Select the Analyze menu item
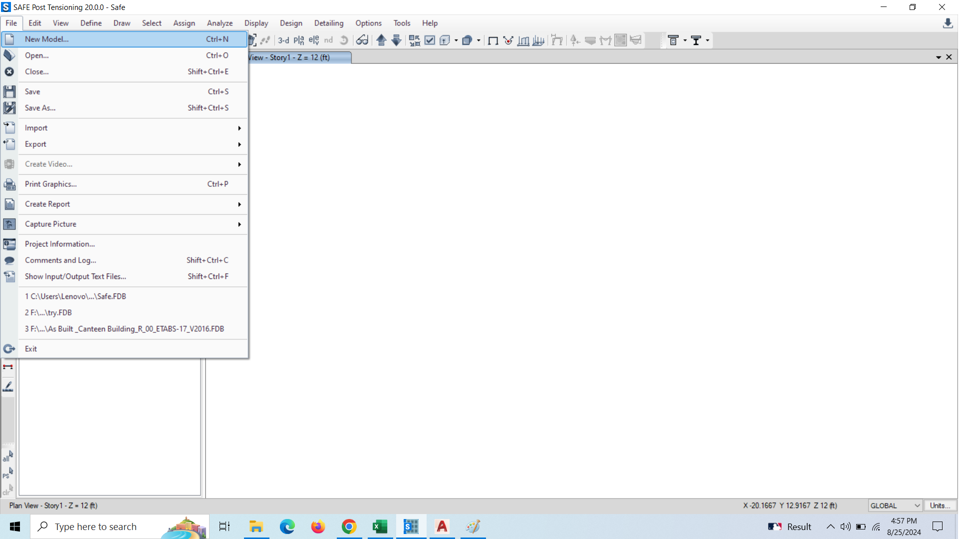The height and width of the screenshot is (539, 959). pyautogui.click(x=220, y=23)
